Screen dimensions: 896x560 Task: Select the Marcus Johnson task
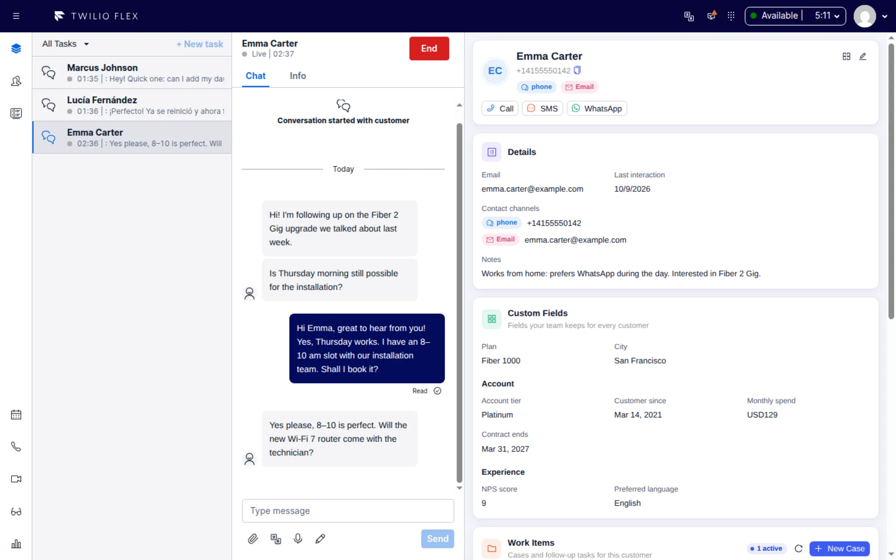coord(132,72)
